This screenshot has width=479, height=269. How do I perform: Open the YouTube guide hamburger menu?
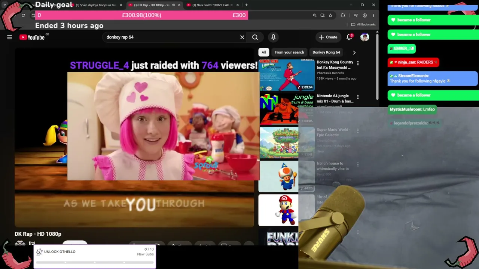(x=10, y=37)
